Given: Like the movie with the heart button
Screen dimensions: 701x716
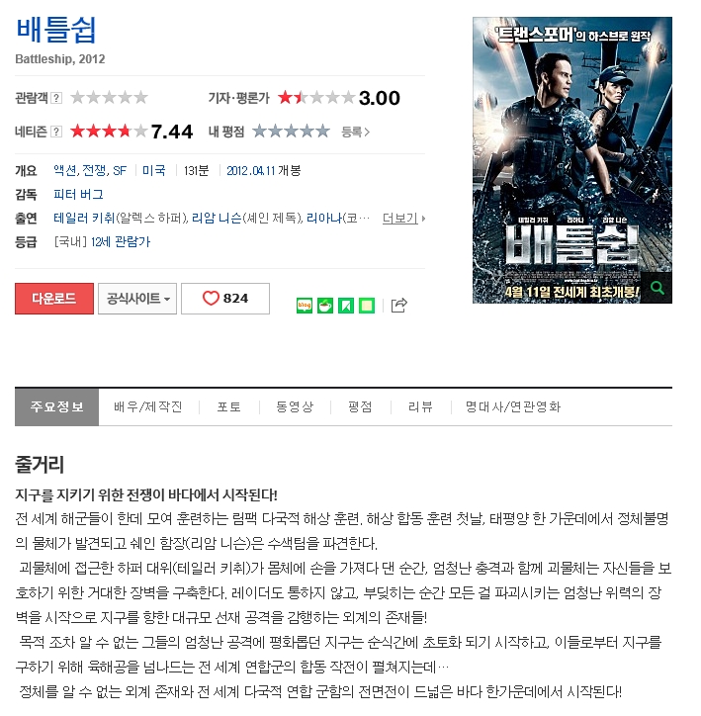Looking at the screenshot, I should point(225,299).
